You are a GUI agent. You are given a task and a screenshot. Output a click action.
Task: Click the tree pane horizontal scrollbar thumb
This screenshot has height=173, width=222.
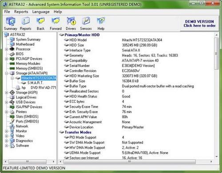click(28, 161)
